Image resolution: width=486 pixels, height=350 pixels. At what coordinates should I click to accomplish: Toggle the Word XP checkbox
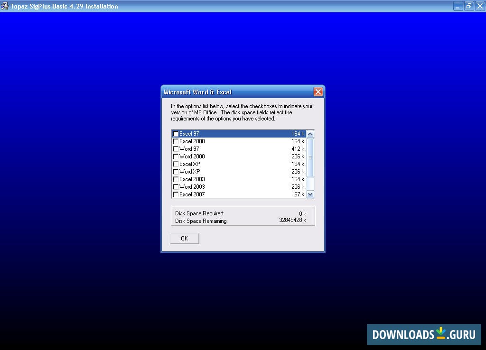(176, 172)
